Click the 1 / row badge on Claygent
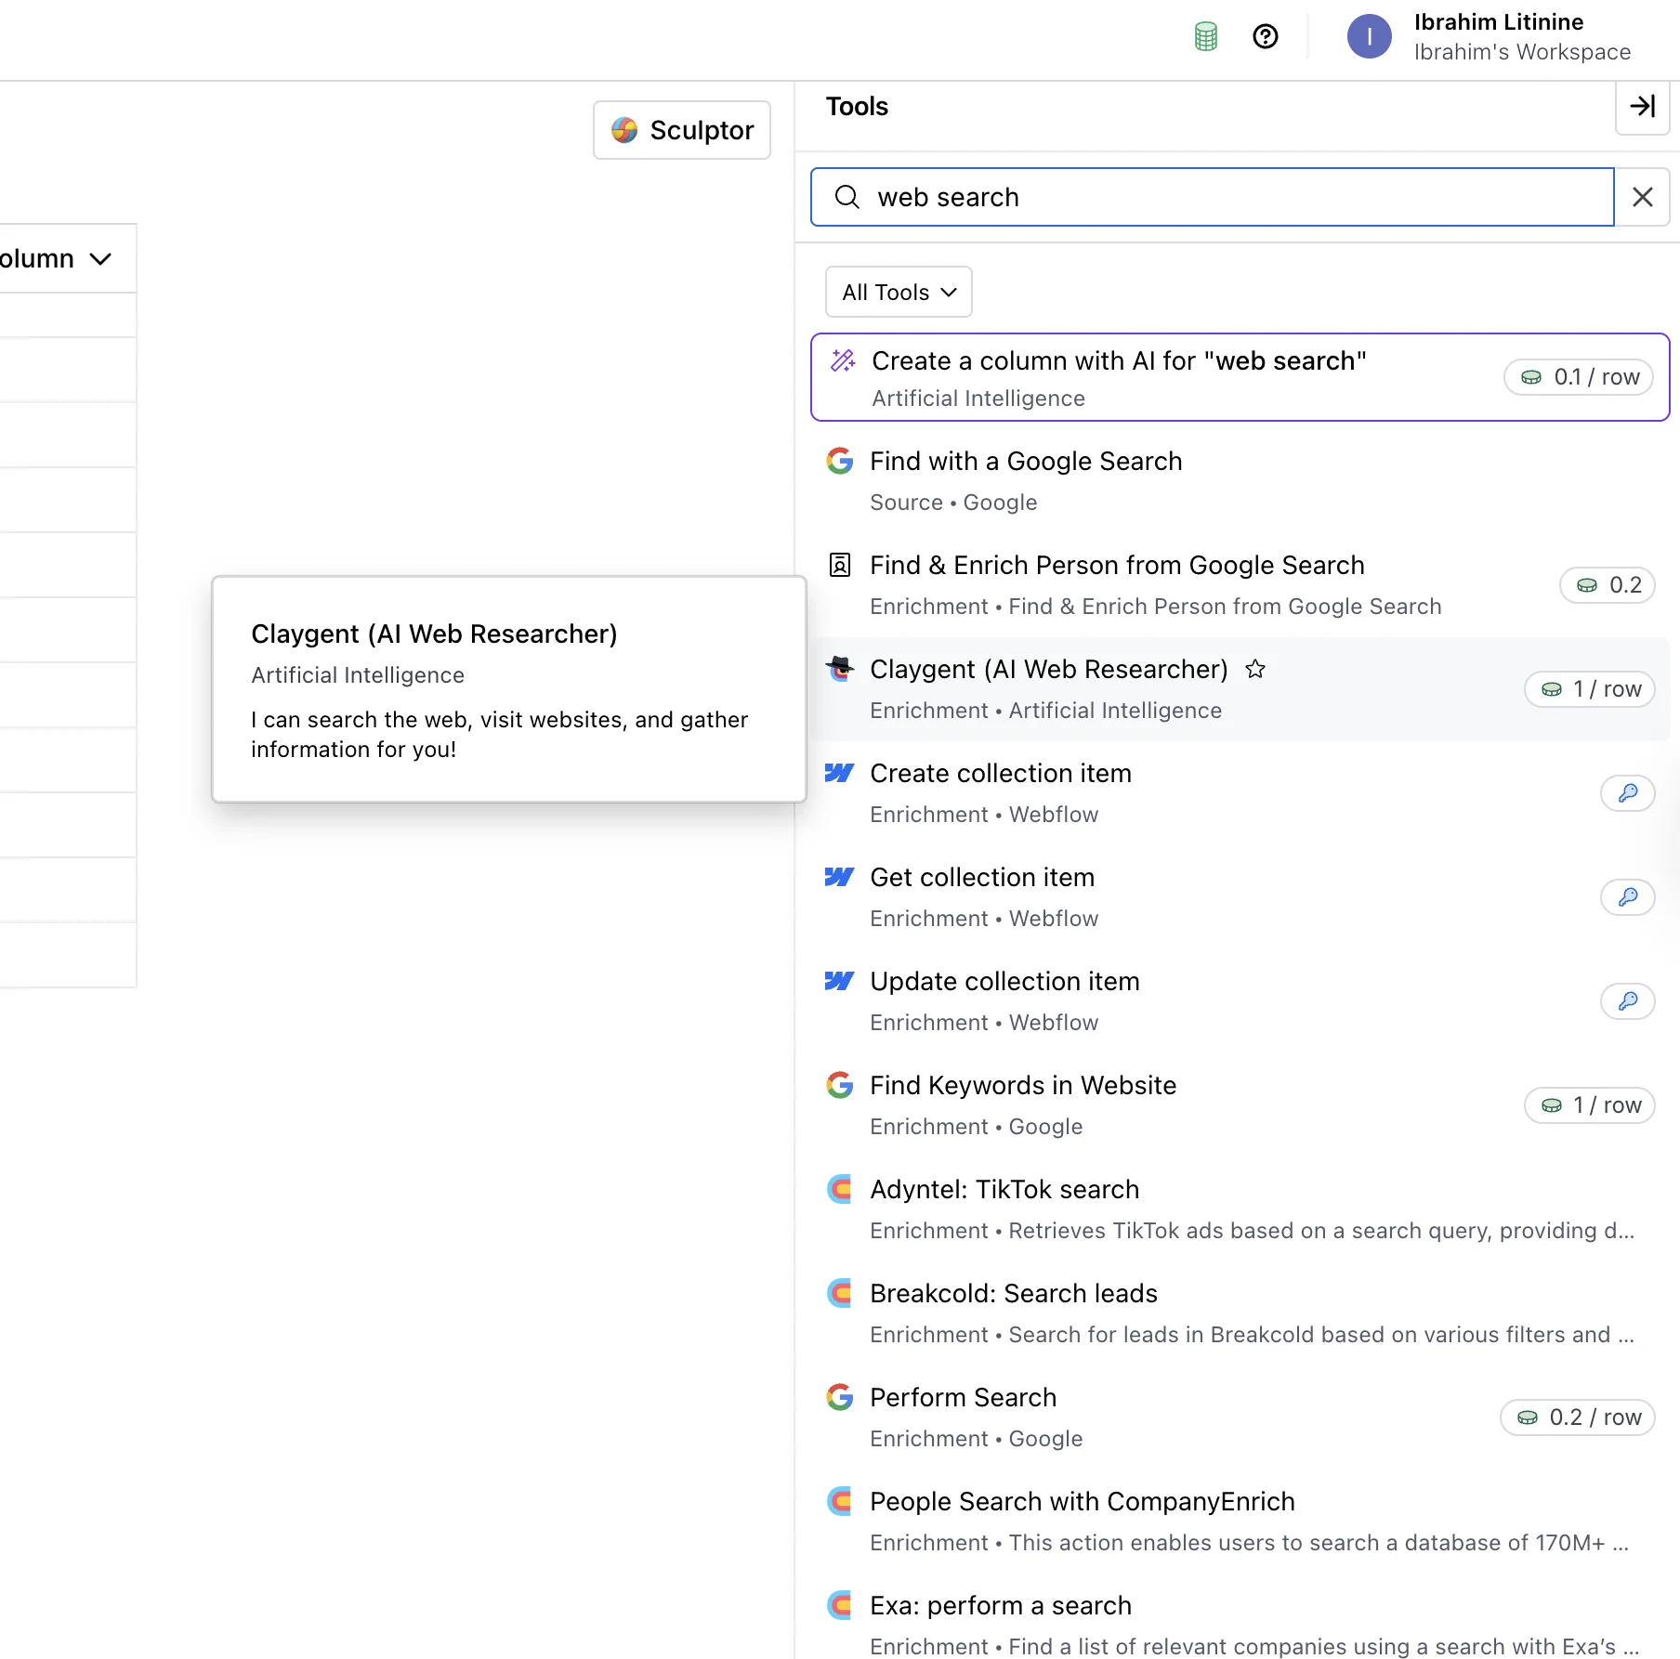 [x=1590, y=689]
